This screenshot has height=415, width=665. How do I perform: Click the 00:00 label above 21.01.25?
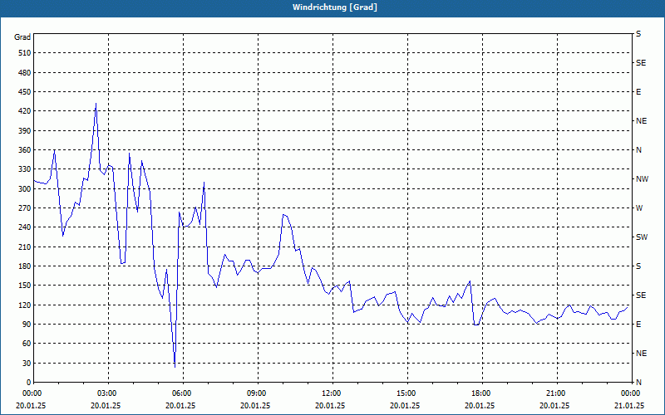tap(632, 393)
